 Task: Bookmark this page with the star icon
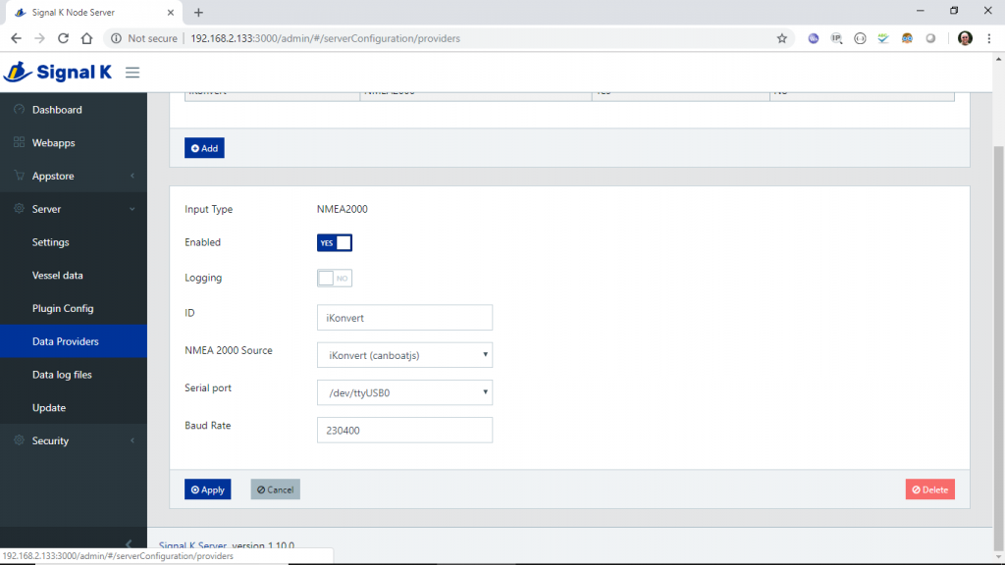782,38
